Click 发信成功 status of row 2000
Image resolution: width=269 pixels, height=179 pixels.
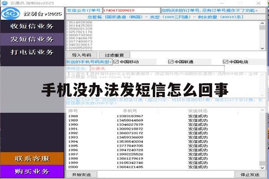(x=198, y=167)
